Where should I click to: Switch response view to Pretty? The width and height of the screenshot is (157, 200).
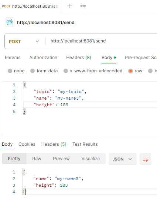pyautogui.click(x=14, y=159)
